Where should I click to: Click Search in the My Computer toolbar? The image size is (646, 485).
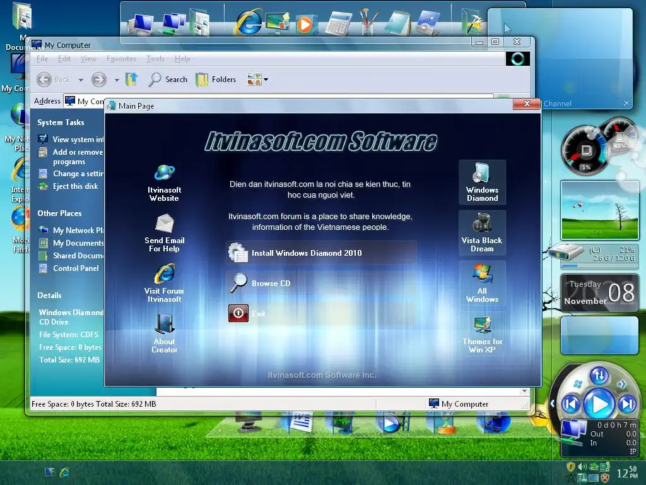point(168,79)
